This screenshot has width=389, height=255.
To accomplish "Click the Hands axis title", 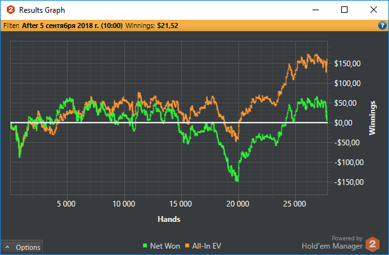I will [169, 219].
